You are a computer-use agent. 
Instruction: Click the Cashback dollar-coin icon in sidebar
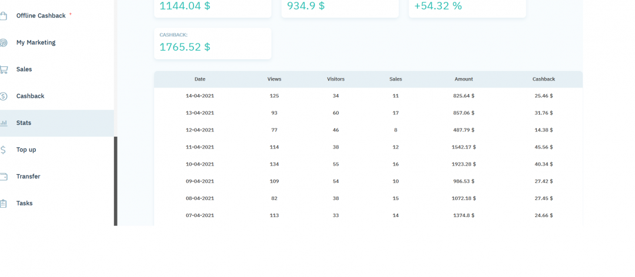(x=4, y=96)
